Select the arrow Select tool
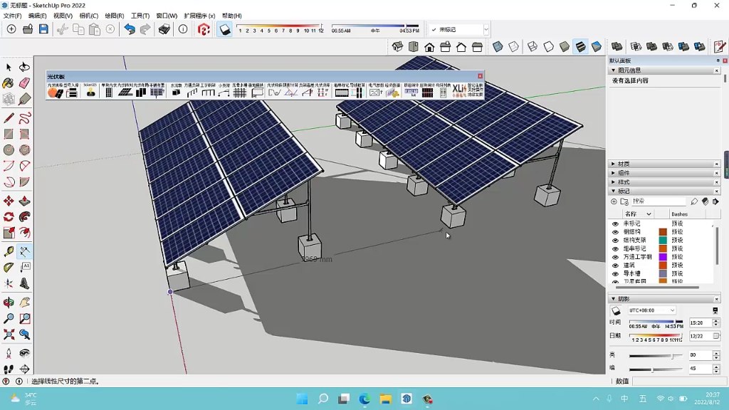The height and width of the screenshot is (410, 729). (9, 67)
